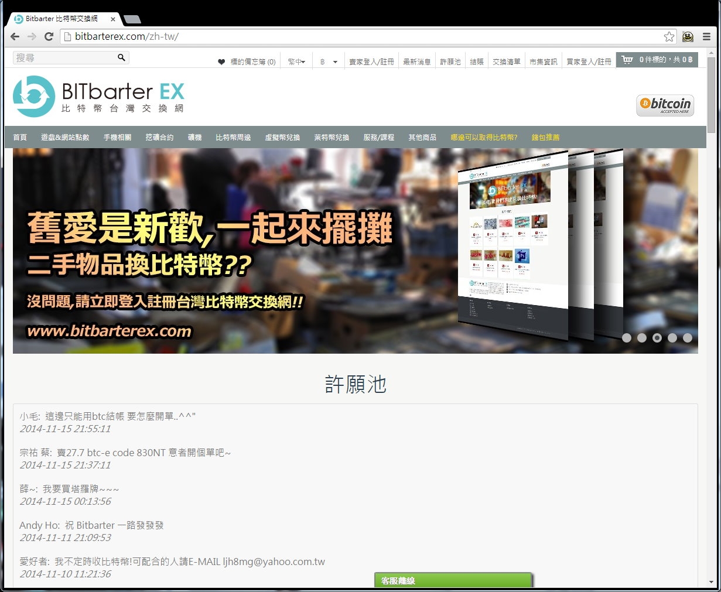Click 哪邊可以取得比特幣? nav link
This screenshot has height=592, width=721.
click(484, 137)
